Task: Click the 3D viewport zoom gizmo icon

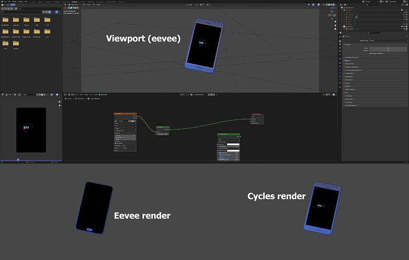Action: [335, 22]
